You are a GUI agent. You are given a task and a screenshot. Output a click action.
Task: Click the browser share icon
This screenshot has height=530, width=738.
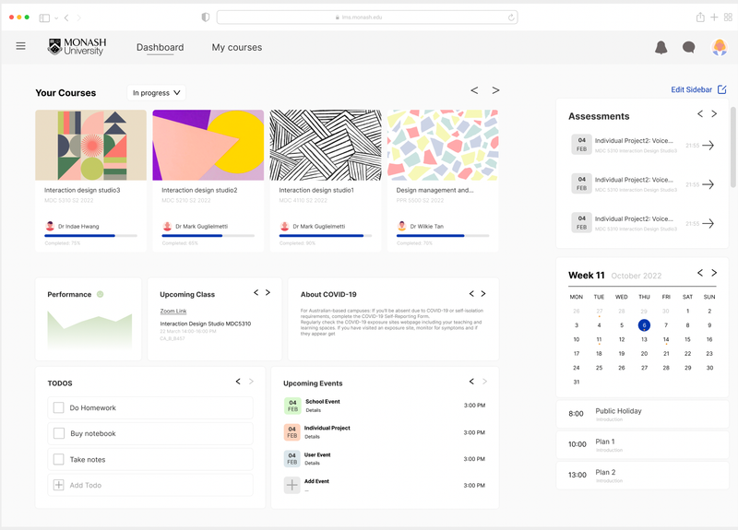coord(700,18)
